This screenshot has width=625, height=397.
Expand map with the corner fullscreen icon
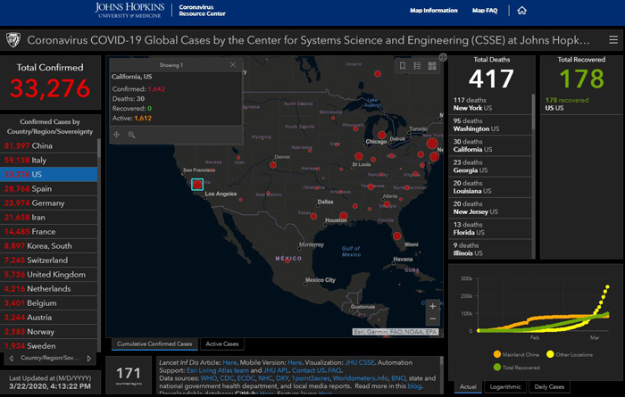(x=443, y=57)
